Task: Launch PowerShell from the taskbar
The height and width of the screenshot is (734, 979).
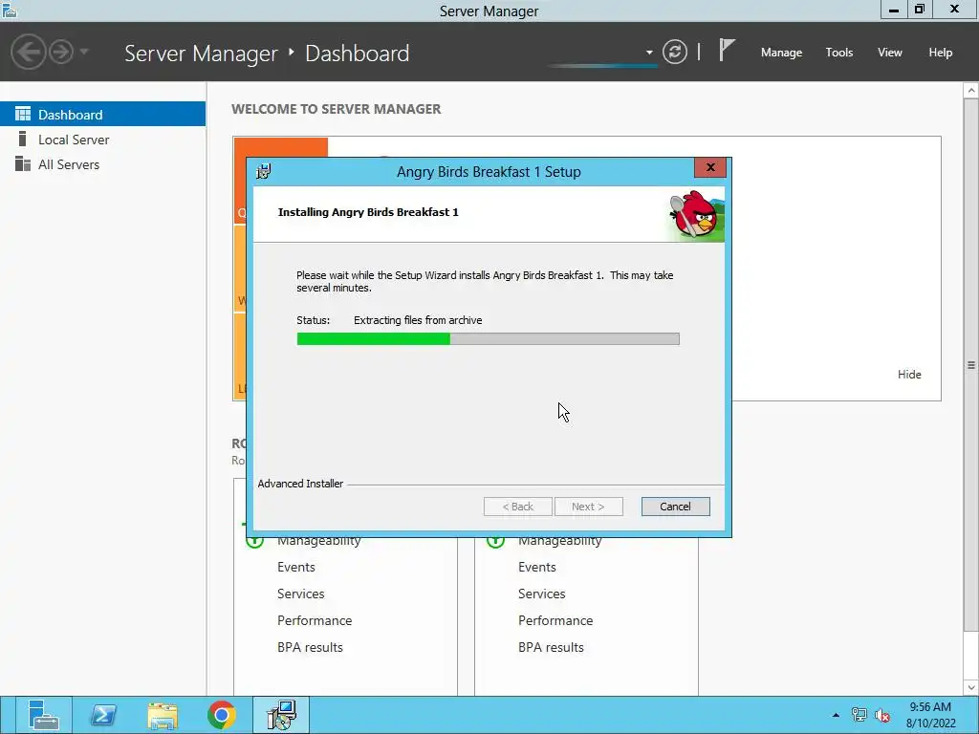Action: 103,715
